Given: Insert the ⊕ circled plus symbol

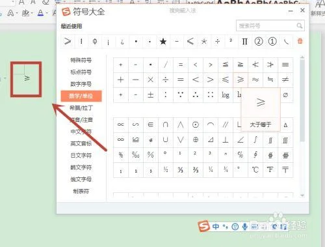Looking at the screenshot, I should (196, 139).
